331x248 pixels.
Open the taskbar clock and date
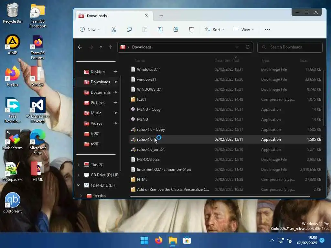click(x=307, y=240)
